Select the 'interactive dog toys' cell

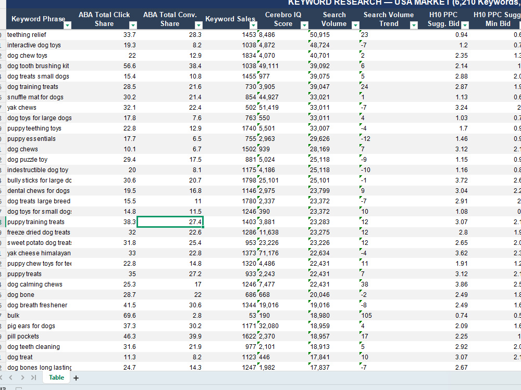[39, 45]
